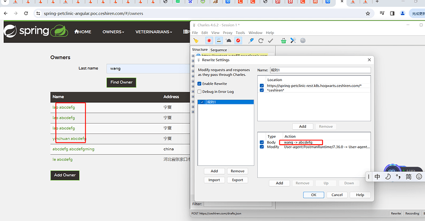Open the smiley emoji icon on IME bar
The width and height of the screenshot is (425, 221).
[x=419, y=176]
